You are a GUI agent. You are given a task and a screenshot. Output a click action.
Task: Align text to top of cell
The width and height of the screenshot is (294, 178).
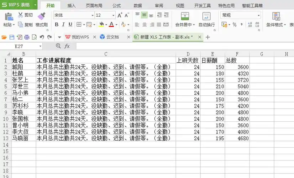pyautogui.click(x=137, y=15)
